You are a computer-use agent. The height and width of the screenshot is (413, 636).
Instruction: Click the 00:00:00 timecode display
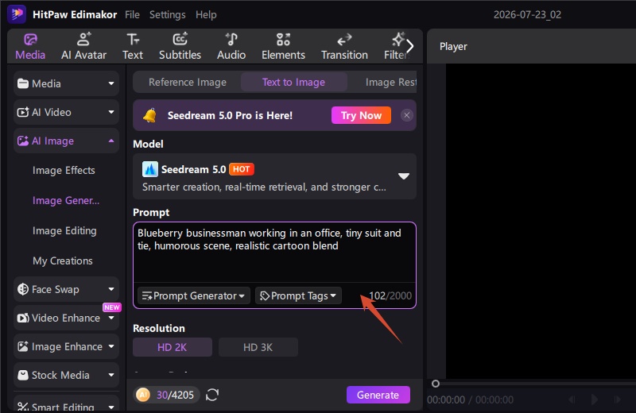(471, 400)
